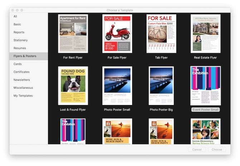240x166 pixels.
Task: Cancel the template chooser
Action: click(x=197, y=150)
